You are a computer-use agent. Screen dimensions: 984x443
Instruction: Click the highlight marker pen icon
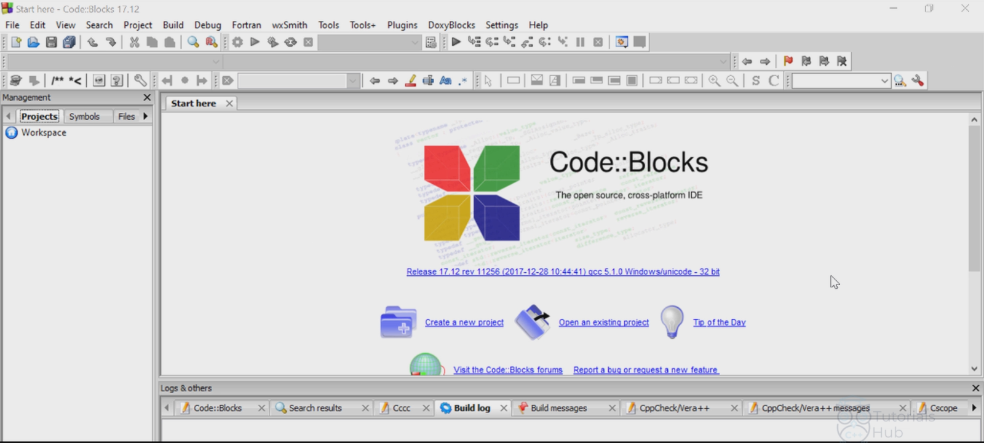411,80
